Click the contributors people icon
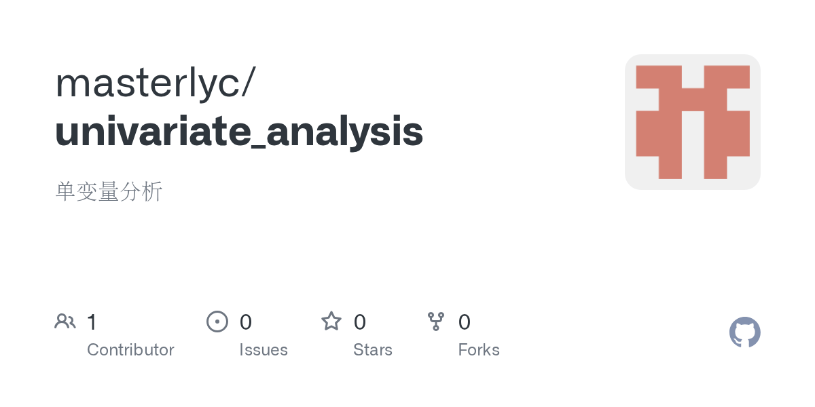 click(x=65, y=322)
